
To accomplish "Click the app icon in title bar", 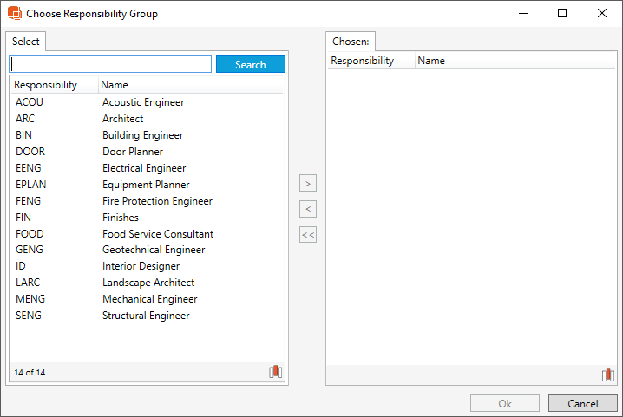I will point(14,14).
